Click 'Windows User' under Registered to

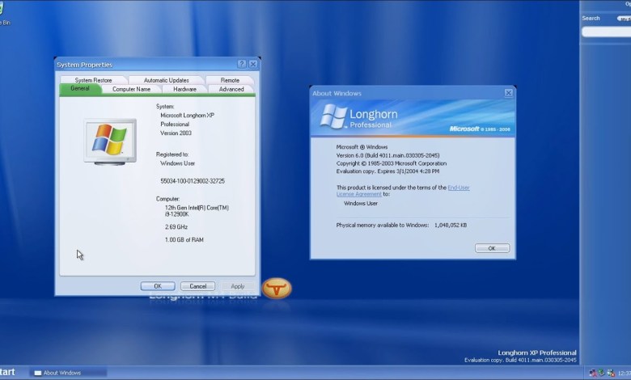pos(177,163)
